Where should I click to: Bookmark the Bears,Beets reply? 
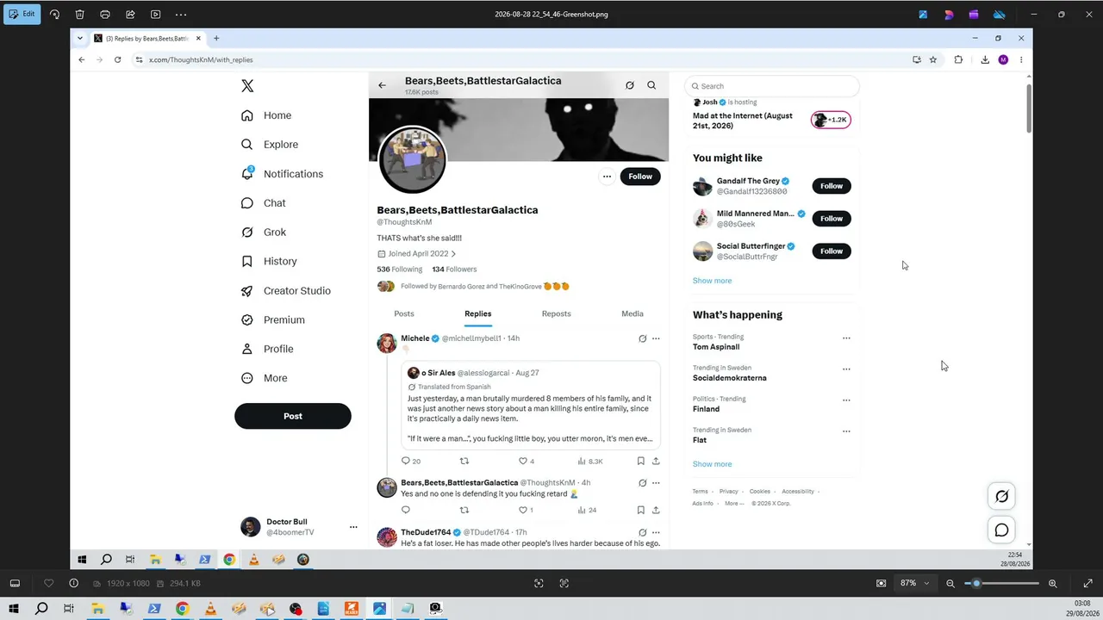[x=640, y=510]
